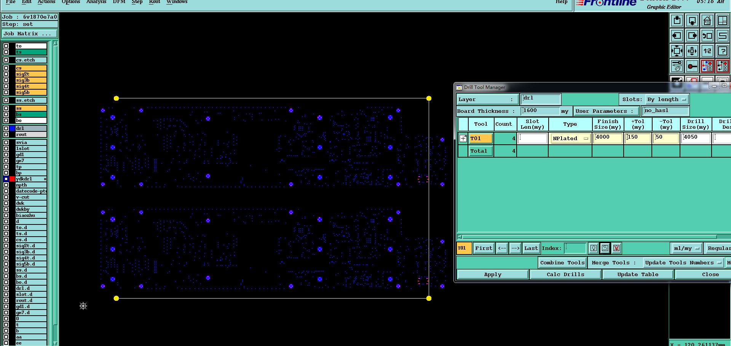Open the Slots By length dropdown
The width and height of the screenshot is (731, 346).
coord(667,100)
